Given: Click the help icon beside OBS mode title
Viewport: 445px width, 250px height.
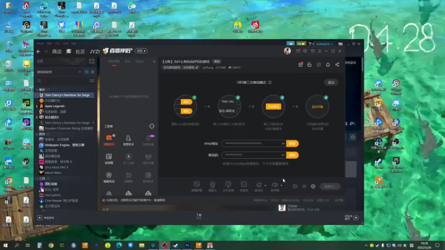Looking at the screenshot, I should [270, 82].
